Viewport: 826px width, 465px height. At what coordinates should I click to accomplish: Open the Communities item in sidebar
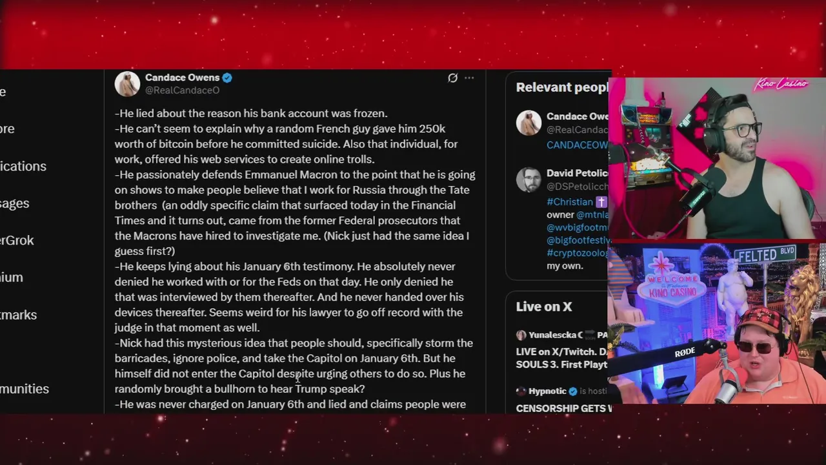pyautogui.click(x=25, y=389)
